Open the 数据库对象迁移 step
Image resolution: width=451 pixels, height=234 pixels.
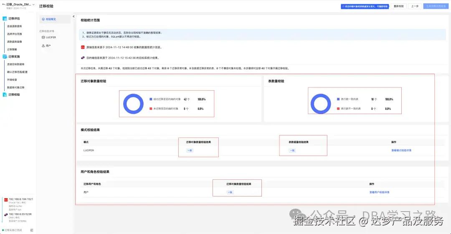16,87
